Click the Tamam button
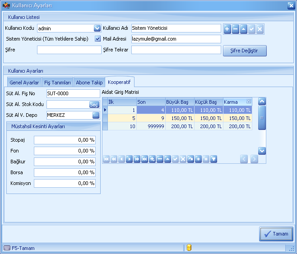 pyautogui.click(x=276, y=234)
